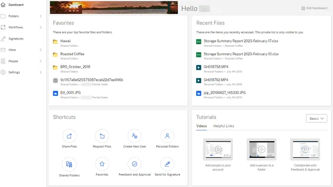Open the DJI_0001.JPG file name
The image size is (333, 187).
[71, 93]
